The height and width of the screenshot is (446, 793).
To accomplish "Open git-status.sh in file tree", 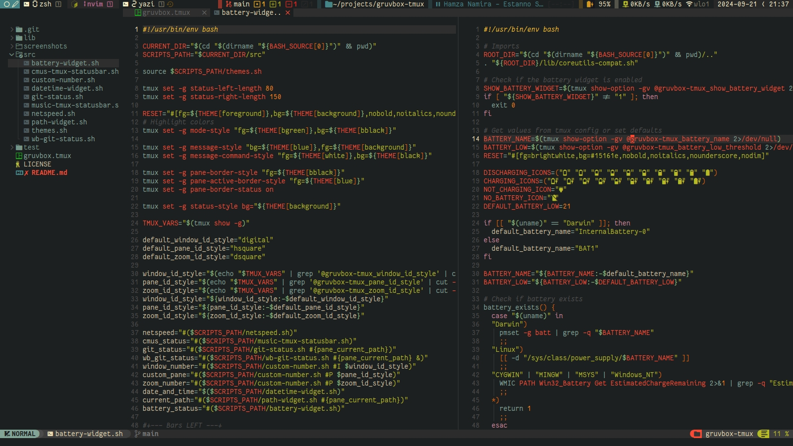I will tap(57, 97).
